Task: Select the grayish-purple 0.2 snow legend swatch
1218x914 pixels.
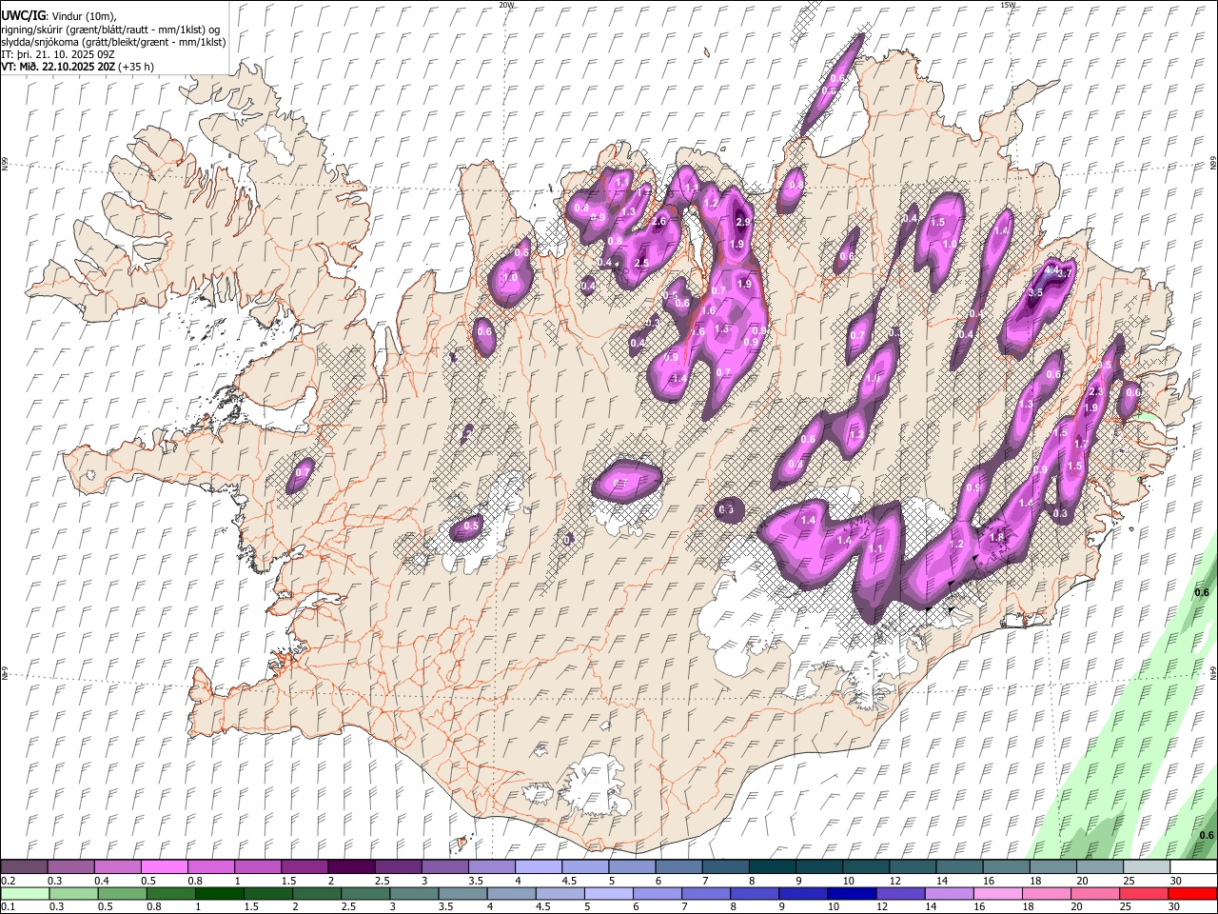Action: 24,867
